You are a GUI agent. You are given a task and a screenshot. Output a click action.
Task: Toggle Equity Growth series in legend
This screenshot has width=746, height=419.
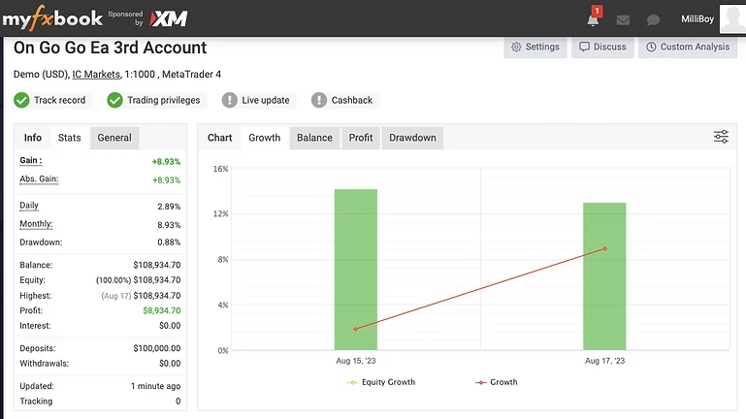pos(381,382)
